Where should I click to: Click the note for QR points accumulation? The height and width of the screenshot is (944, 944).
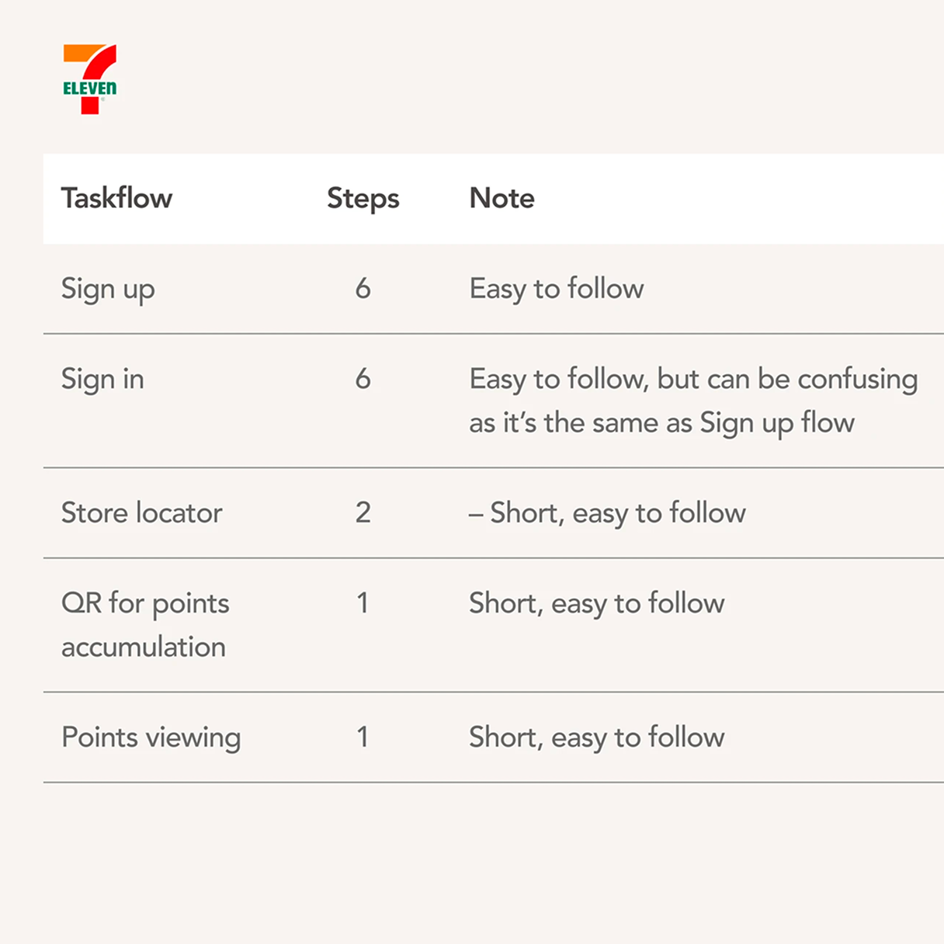point(597,604)
